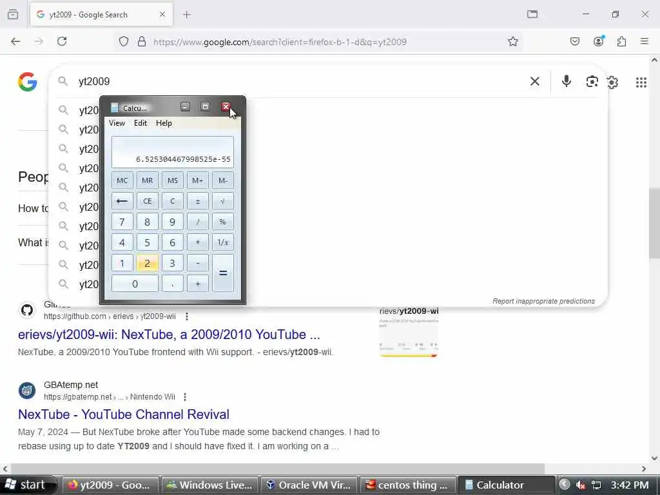
Task: Click the Calculator plus key
Action: (197, 284)
